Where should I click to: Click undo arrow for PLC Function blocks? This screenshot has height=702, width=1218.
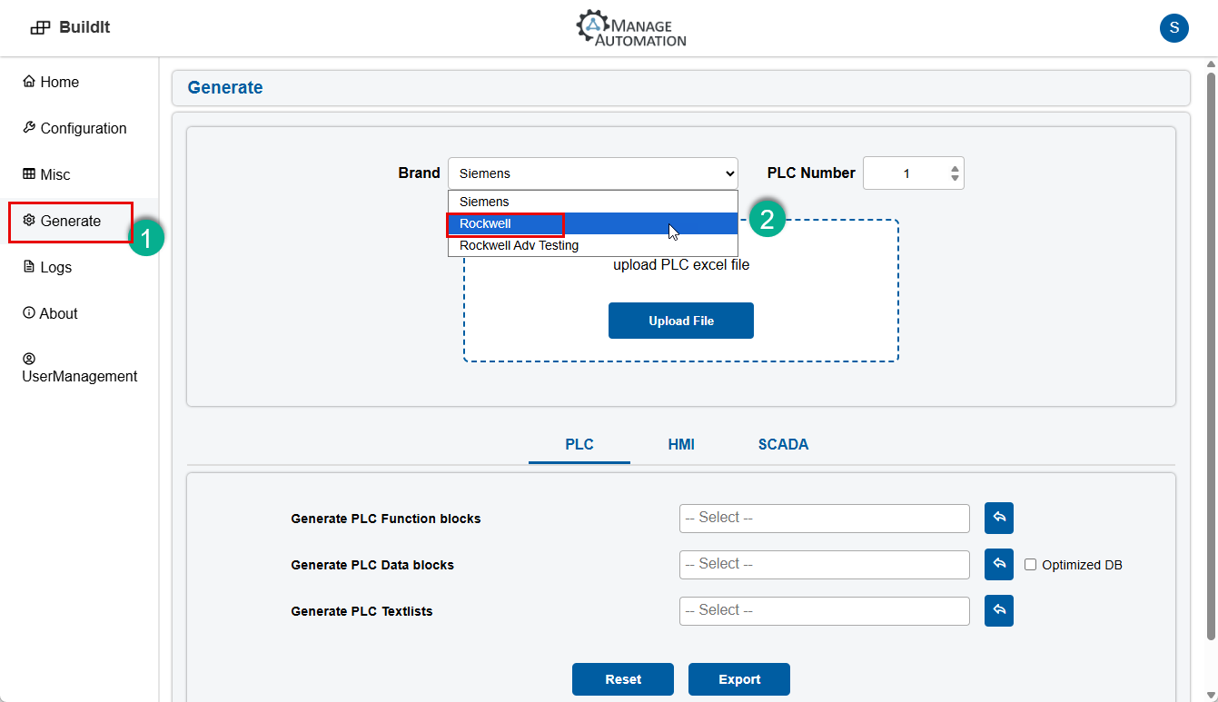click(999, 518)
